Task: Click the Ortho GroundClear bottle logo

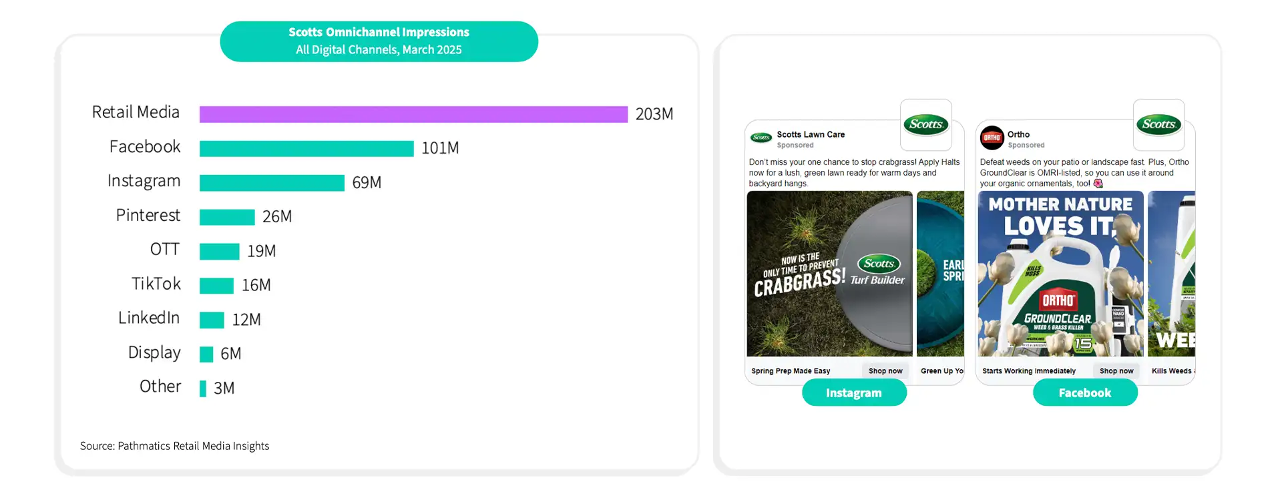Action: coord(1058,300)
